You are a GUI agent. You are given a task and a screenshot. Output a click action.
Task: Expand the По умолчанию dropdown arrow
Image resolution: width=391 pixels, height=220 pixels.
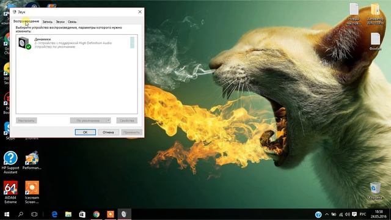(108, 120)
